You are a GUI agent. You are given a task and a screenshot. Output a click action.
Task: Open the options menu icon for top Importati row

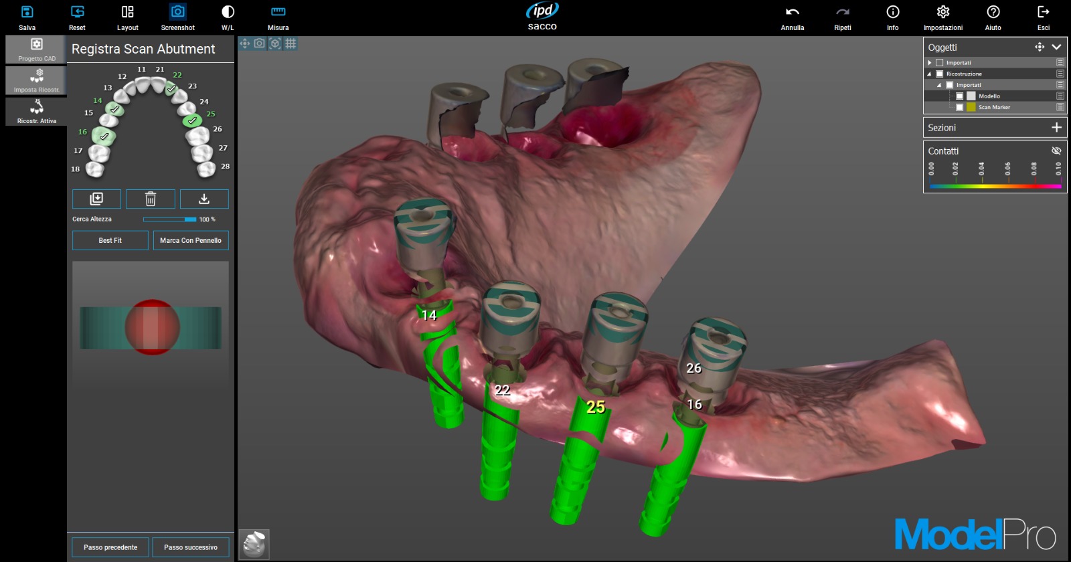tap(1060, 63)
